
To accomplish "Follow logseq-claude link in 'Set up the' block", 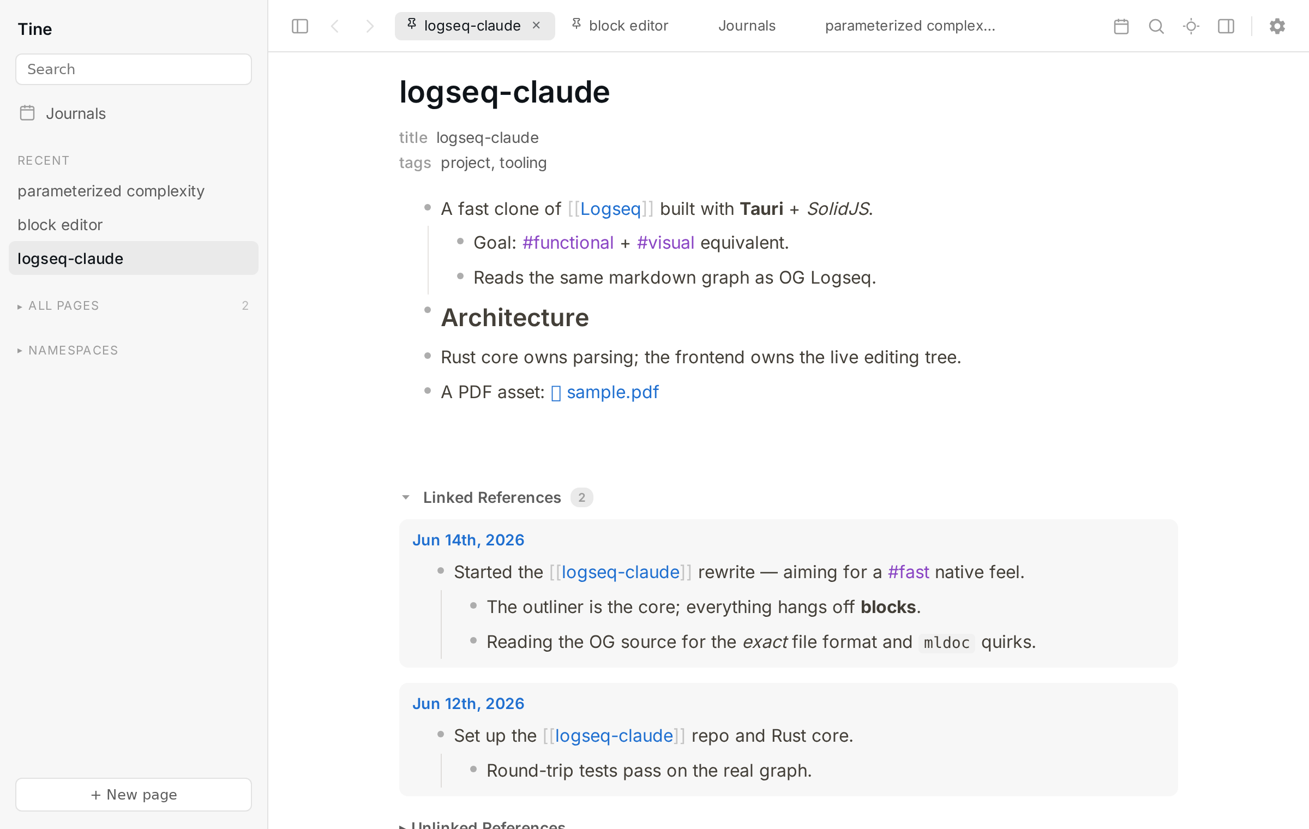I will [614, 736].
